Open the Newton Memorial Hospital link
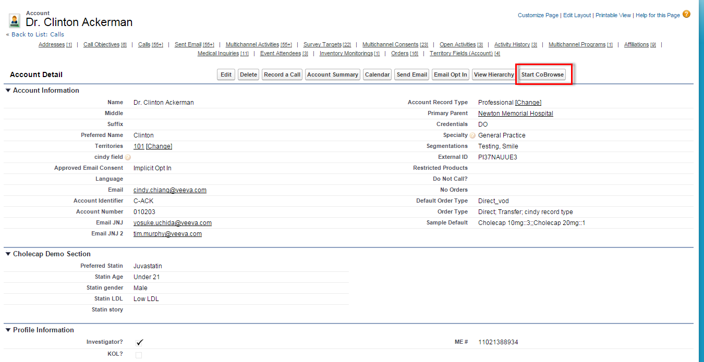 pyautogui.click(x=515, y=114)
